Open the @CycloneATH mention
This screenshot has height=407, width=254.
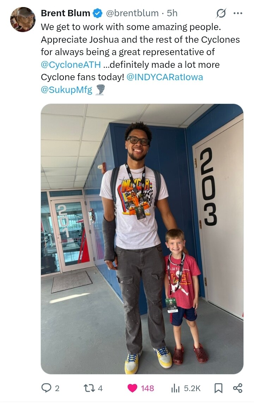click(x=71, y=65)
